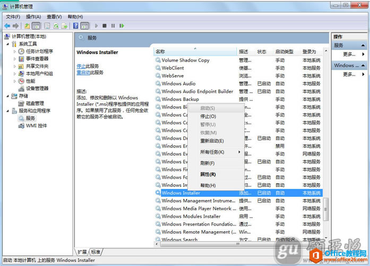Collapse the 存储 tree node
This screenshot has height=266, width=370.
(x=7, y=96)
